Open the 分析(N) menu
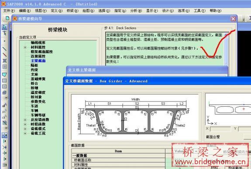 136,11
